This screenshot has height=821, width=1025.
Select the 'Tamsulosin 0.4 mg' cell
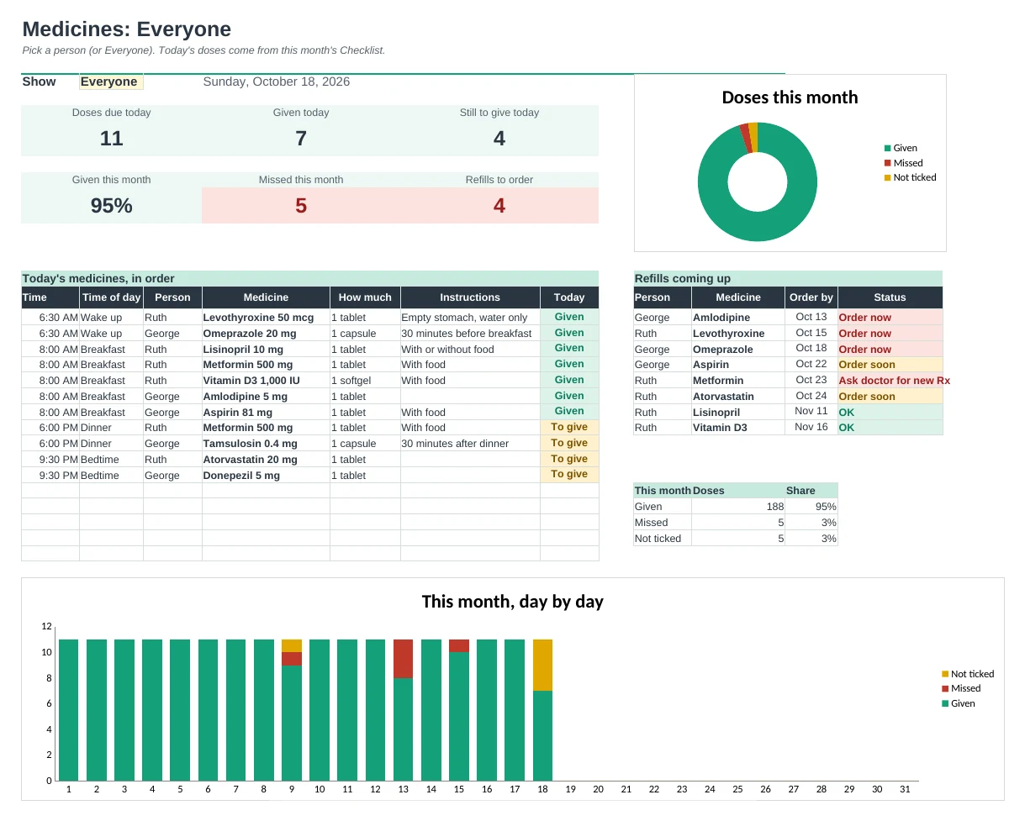tap(266, 444)
